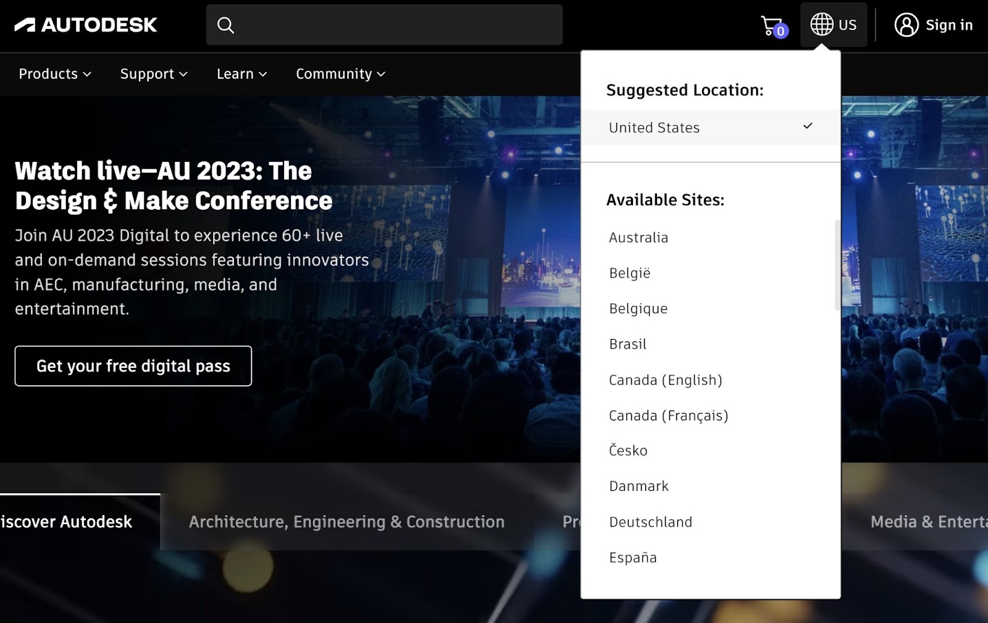Image resolution: width=988 pixels, height=623 pixels.
Task: Click the Watch live AU 2023 headline
Action: (x=174, y=186)
